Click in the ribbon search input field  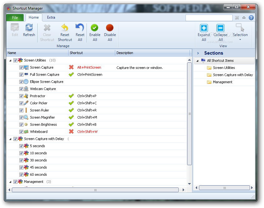pos(209,18)
